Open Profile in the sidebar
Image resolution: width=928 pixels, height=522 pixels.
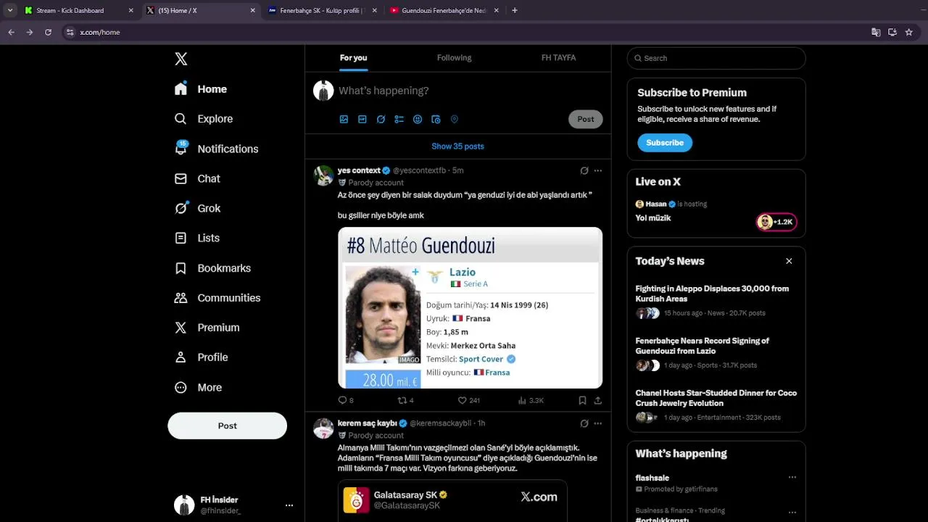201,357
